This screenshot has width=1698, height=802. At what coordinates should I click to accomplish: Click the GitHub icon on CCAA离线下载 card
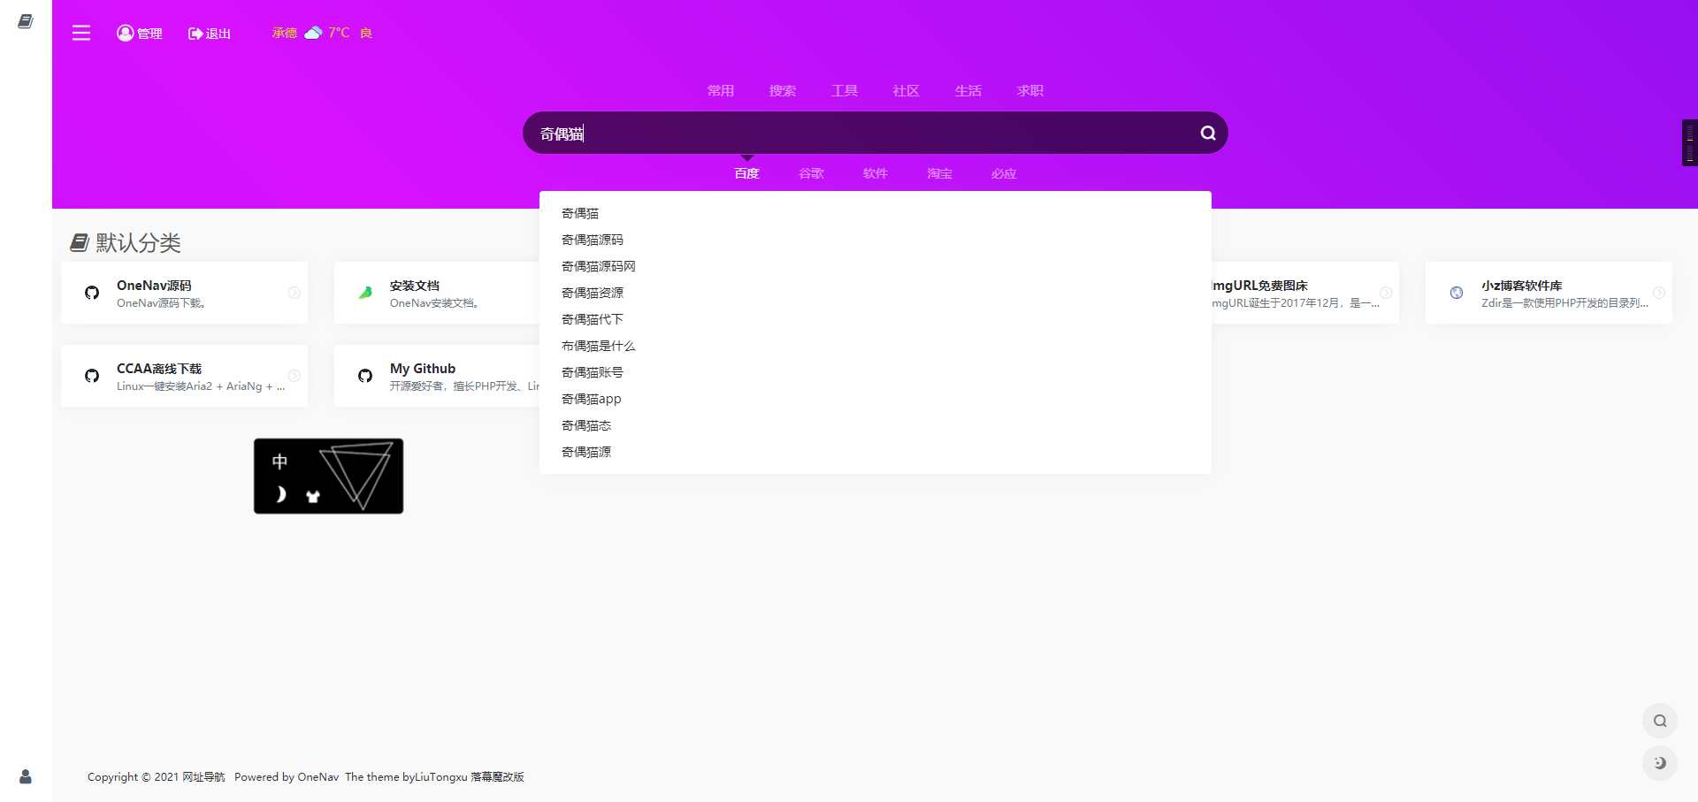(92, 376)
